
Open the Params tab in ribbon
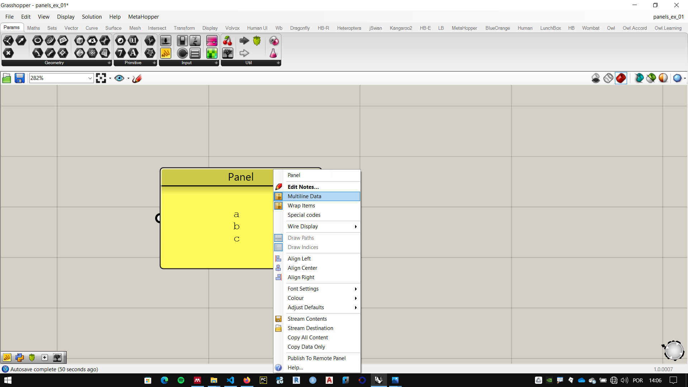[11, 28]
